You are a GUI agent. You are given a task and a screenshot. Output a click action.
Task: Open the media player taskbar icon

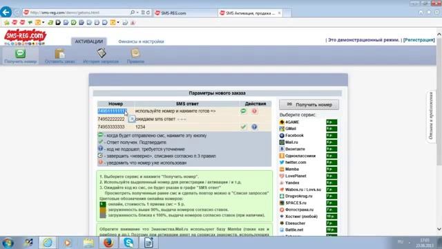tap(68, 243)
